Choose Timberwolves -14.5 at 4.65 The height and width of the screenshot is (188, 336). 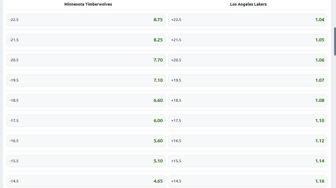[x=86, y=181]
